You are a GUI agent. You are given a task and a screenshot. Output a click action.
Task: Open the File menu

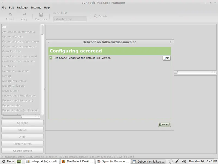(4, 8)
